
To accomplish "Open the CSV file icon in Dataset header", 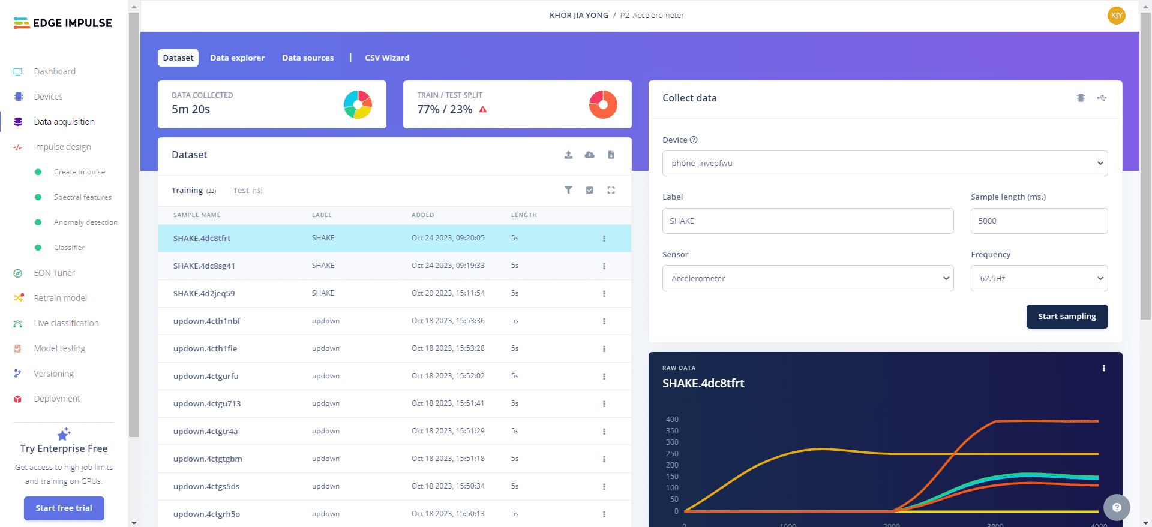I will coord(611,155).
